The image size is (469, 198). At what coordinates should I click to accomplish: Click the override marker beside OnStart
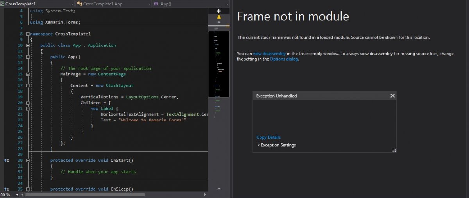point(7,160)
